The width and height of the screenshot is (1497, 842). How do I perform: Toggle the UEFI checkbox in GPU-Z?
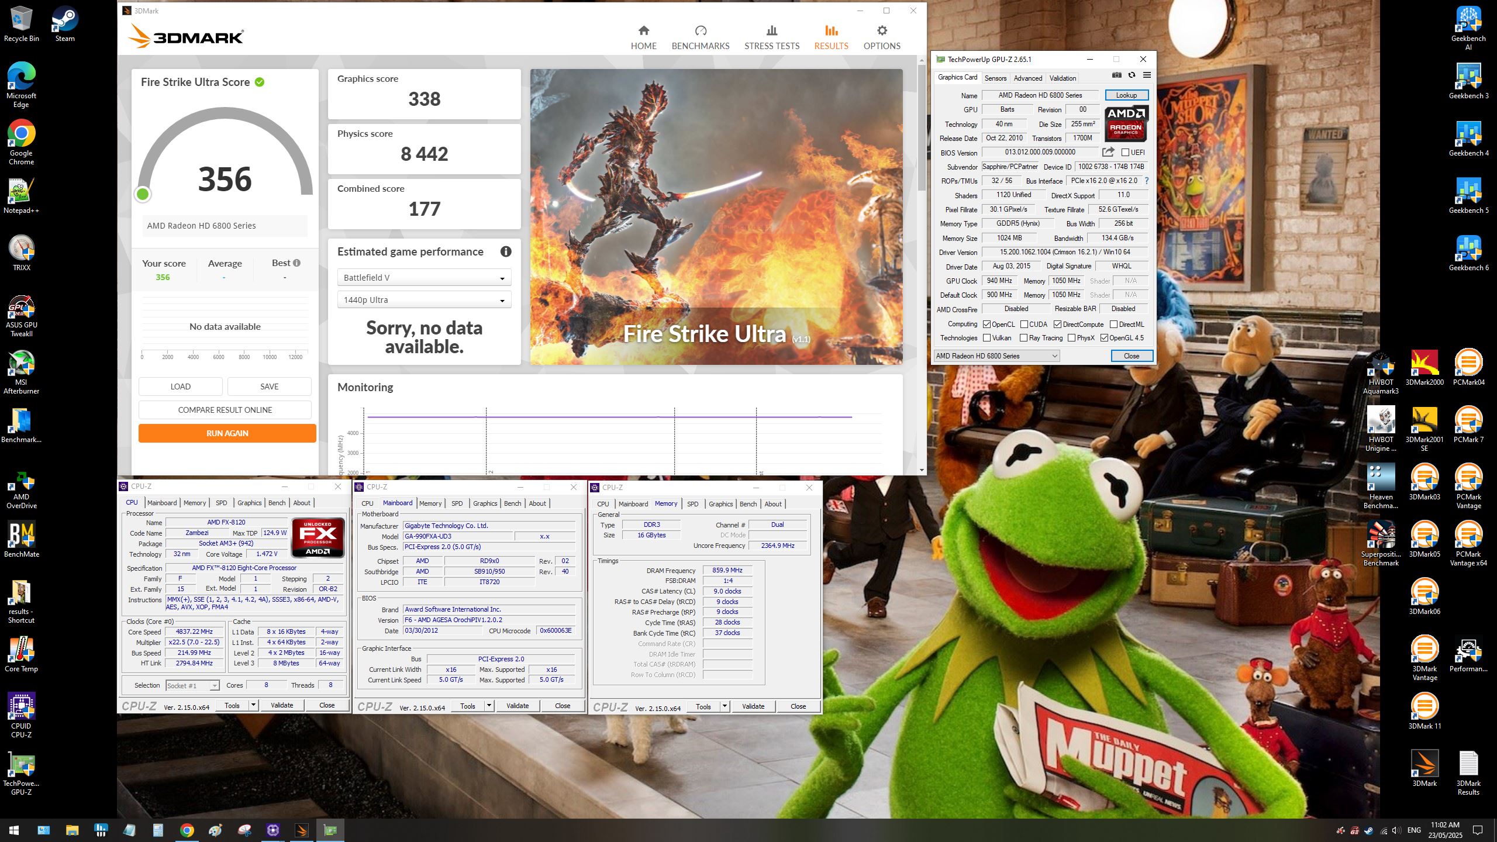pos(1125,153)
